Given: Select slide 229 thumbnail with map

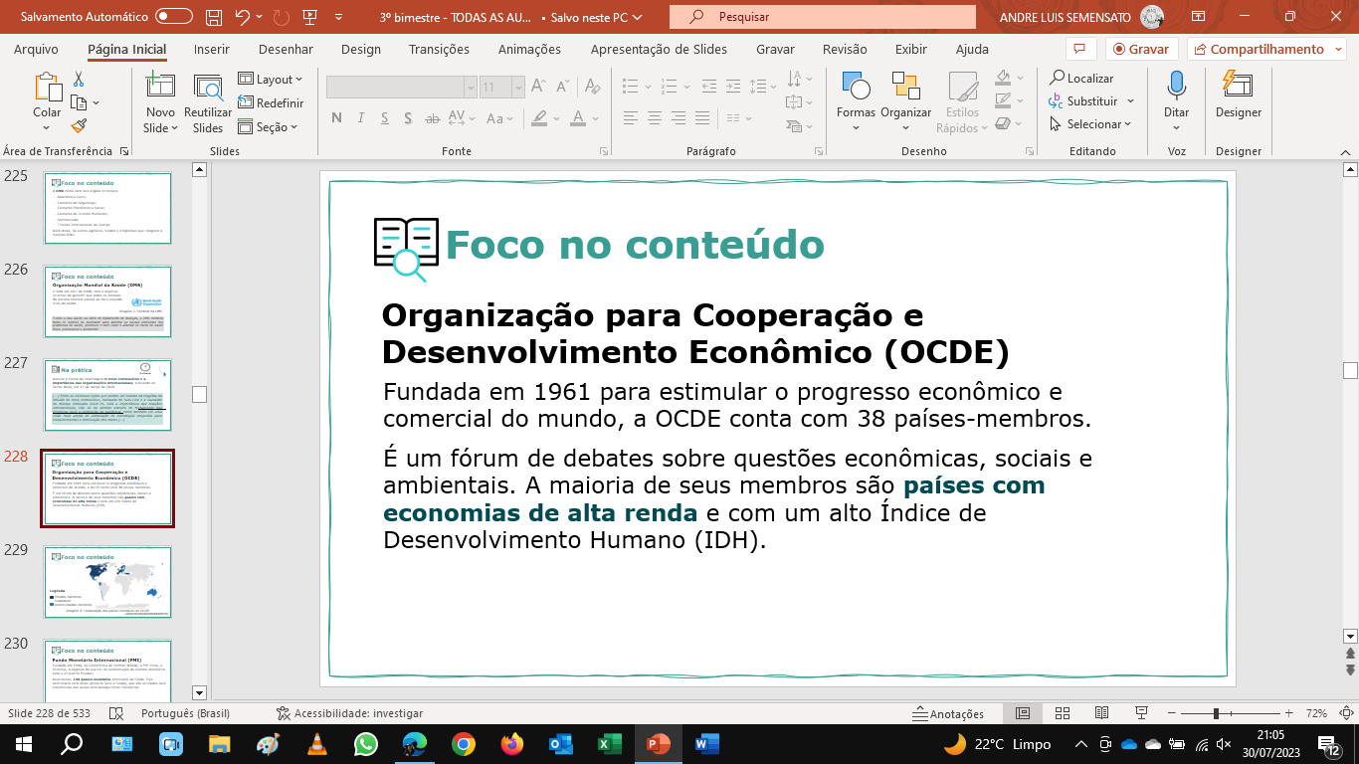Looking at the screenshot, I should (107, 582).
